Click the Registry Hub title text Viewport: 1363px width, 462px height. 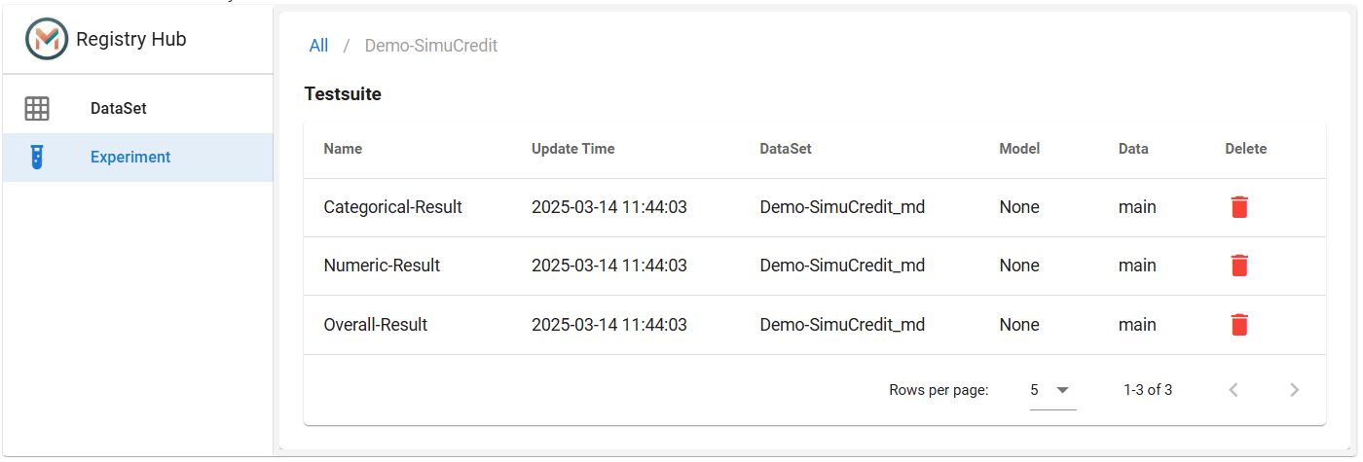[130, 39]
